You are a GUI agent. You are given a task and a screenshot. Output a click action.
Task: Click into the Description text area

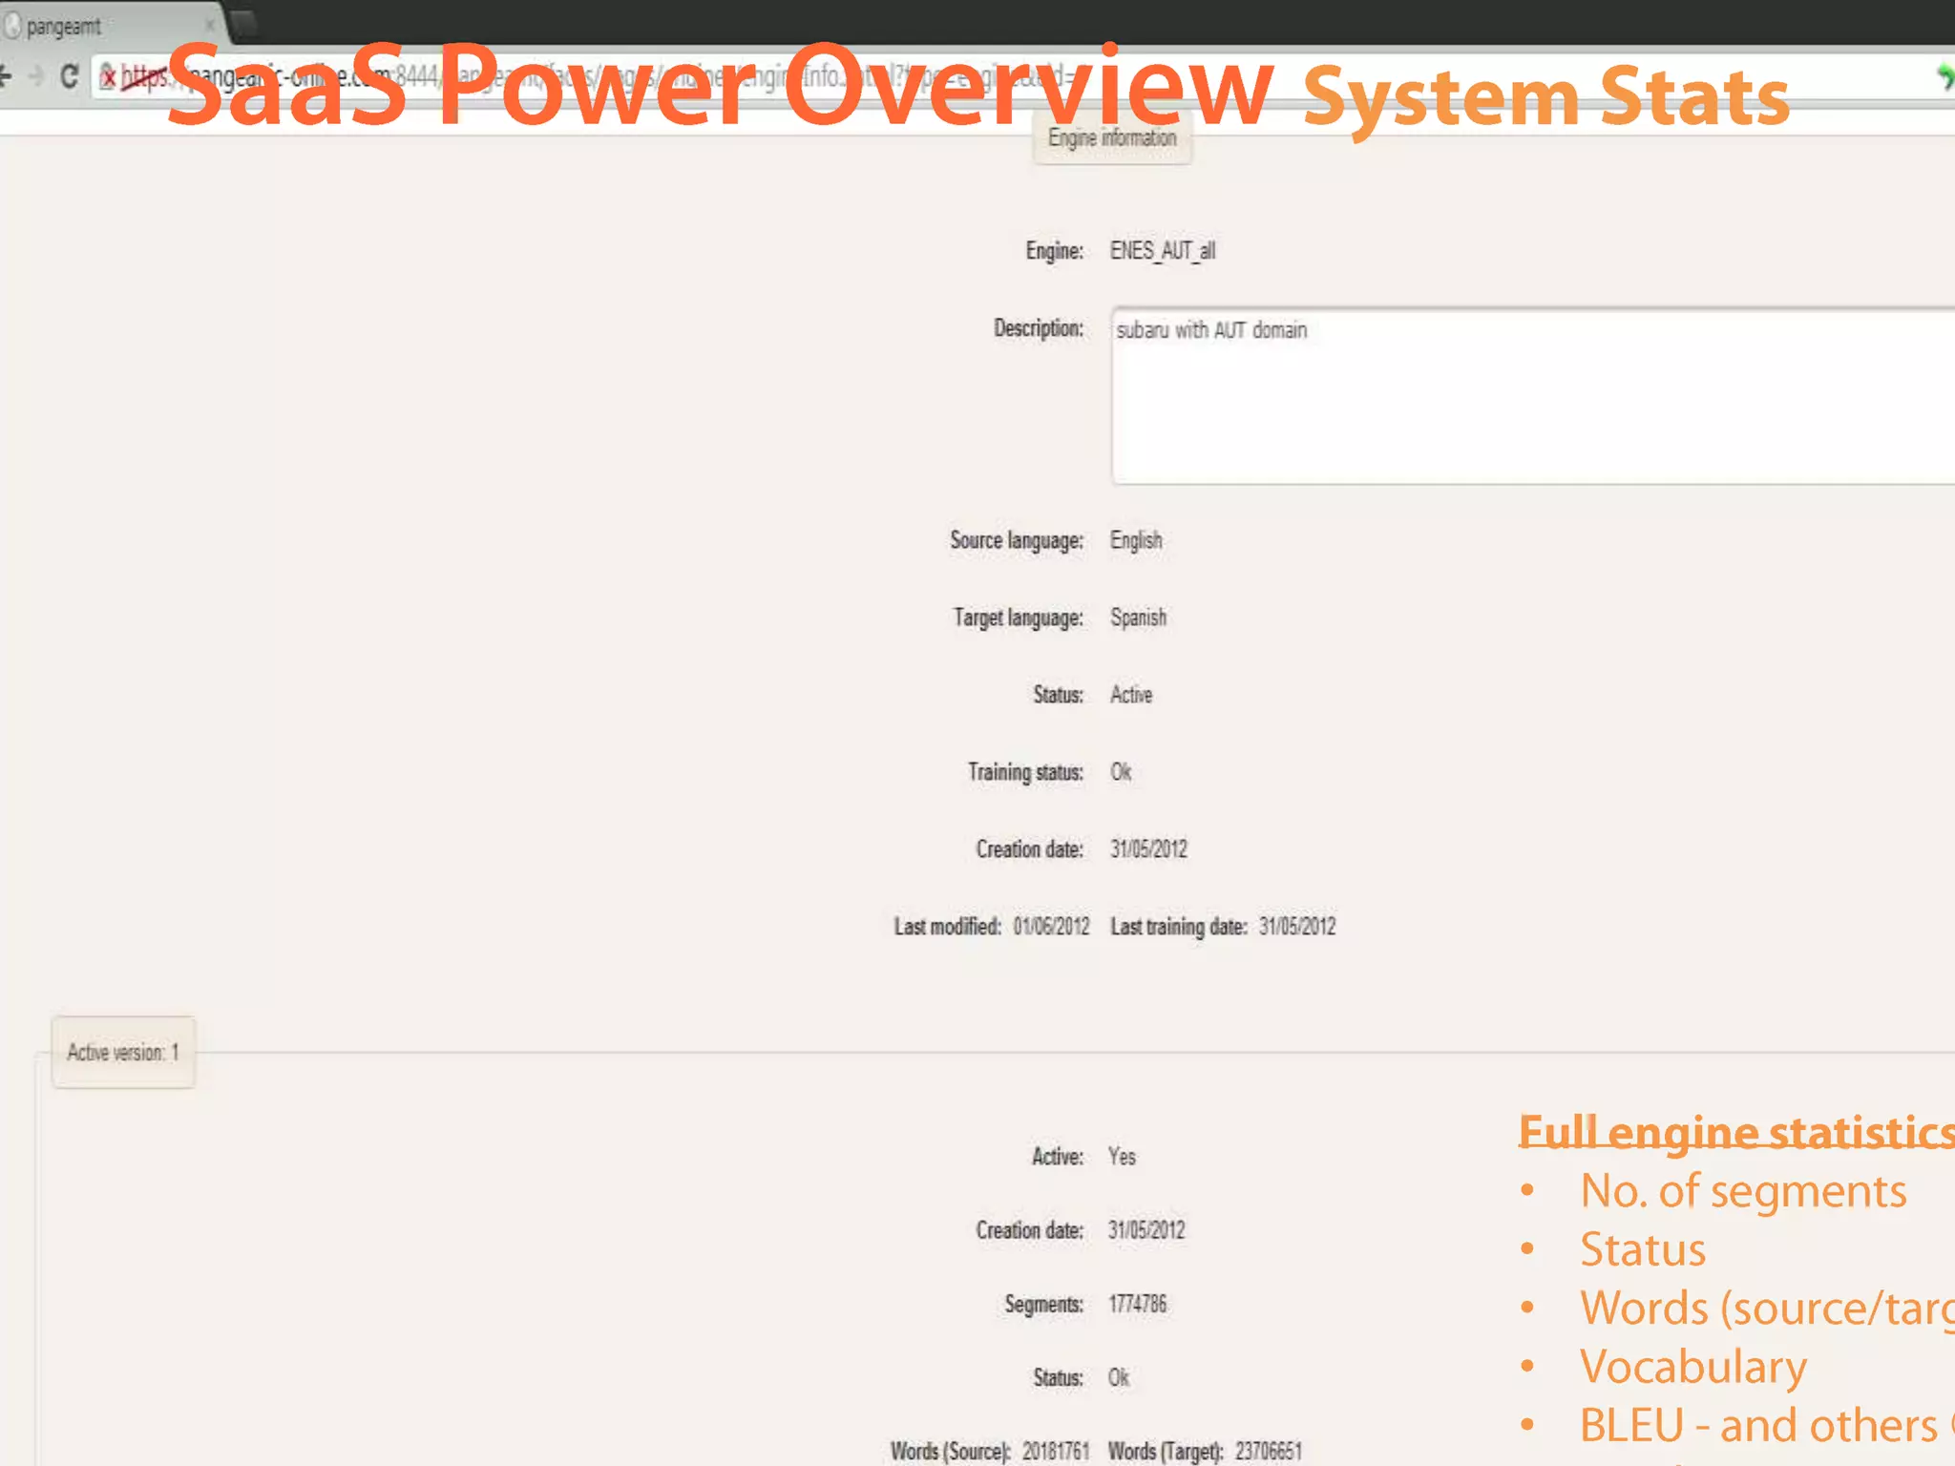pyautogui.click(x=1527, y=401)
